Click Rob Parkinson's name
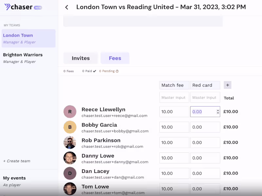Viewport: 262px width, 196px height. 101,140
